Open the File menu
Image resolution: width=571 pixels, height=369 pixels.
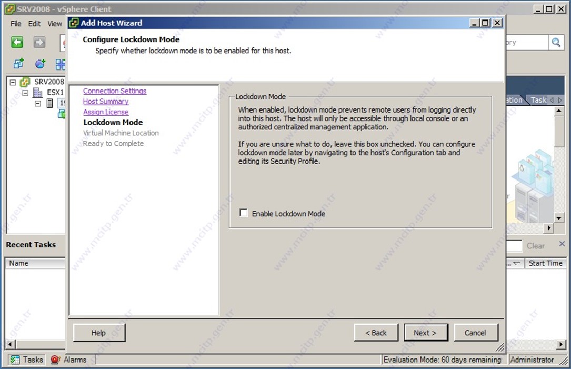[16, 24]
